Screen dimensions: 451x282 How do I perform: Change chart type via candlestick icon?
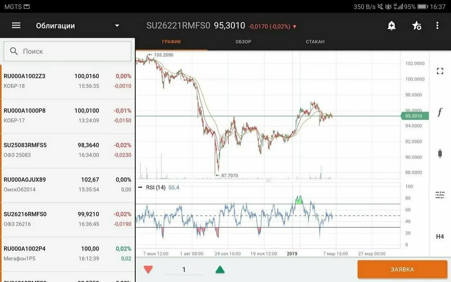(440, 153)
